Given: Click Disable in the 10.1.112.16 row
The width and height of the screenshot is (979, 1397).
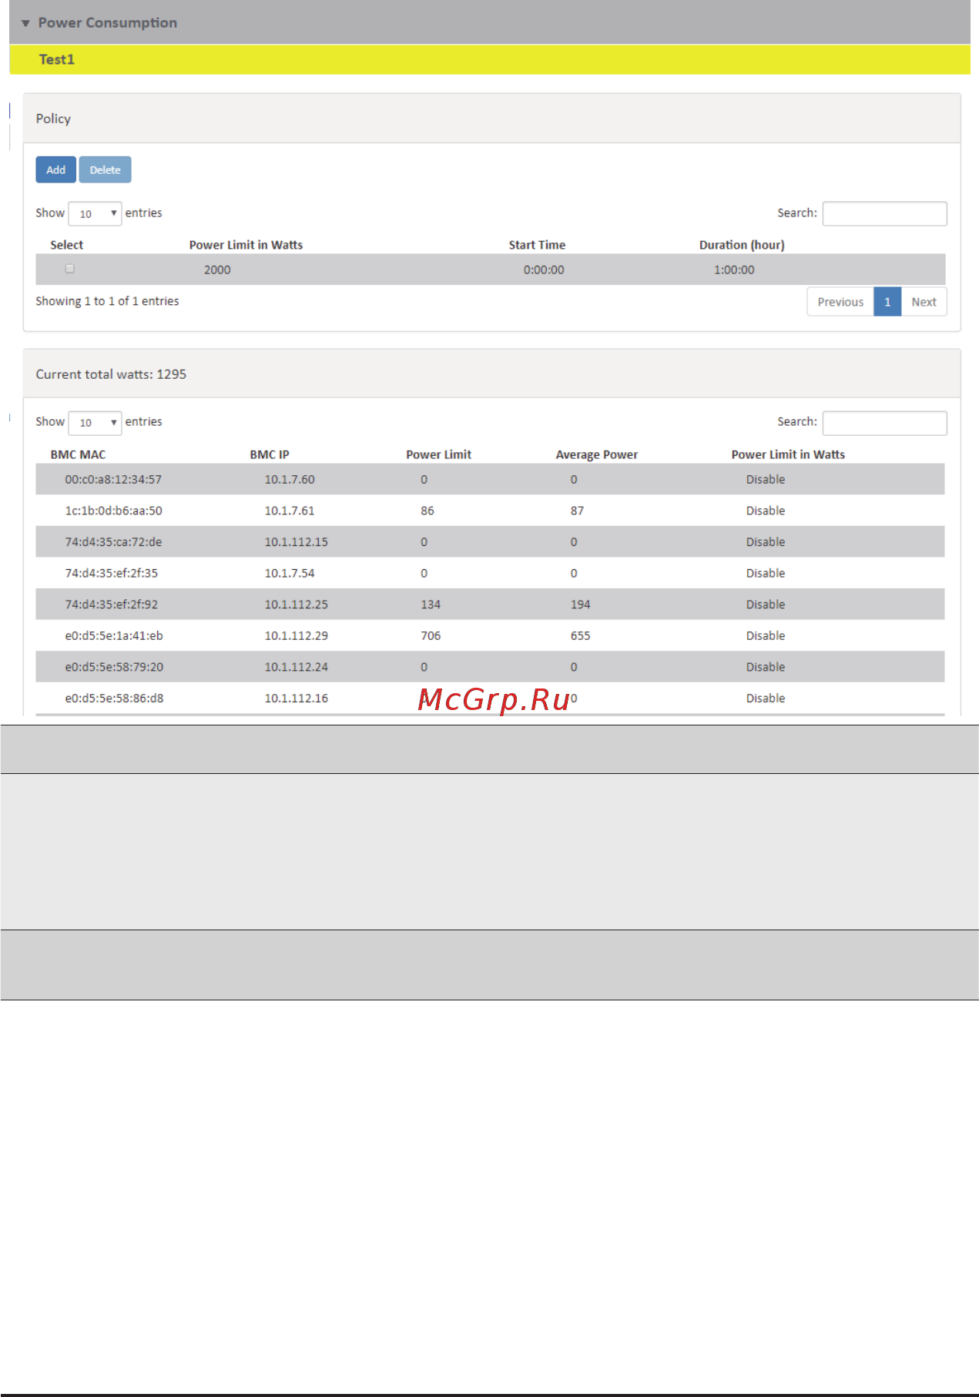Looking at the screenshot, I should 766,698.
